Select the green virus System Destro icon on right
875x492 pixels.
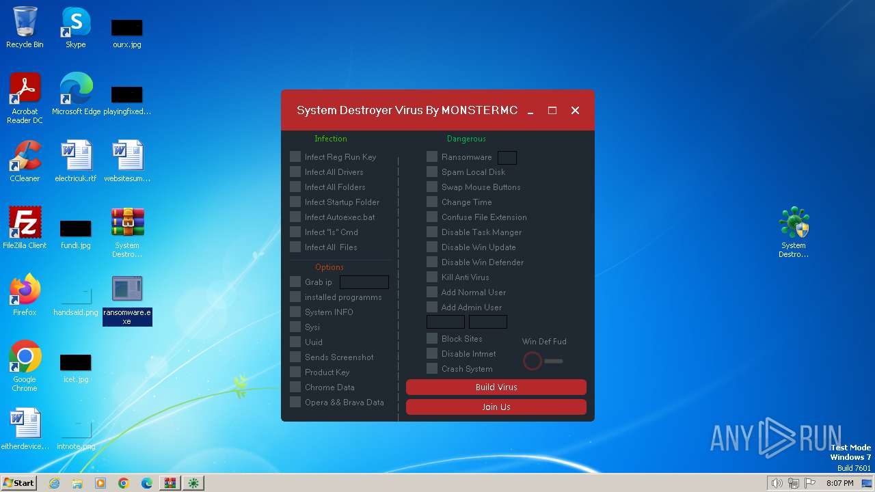(794, 232)
